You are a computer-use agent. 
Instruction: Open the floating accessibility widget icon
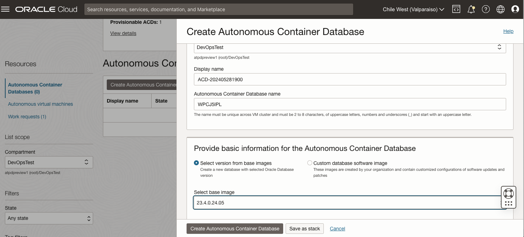click(x=508, y=193)
